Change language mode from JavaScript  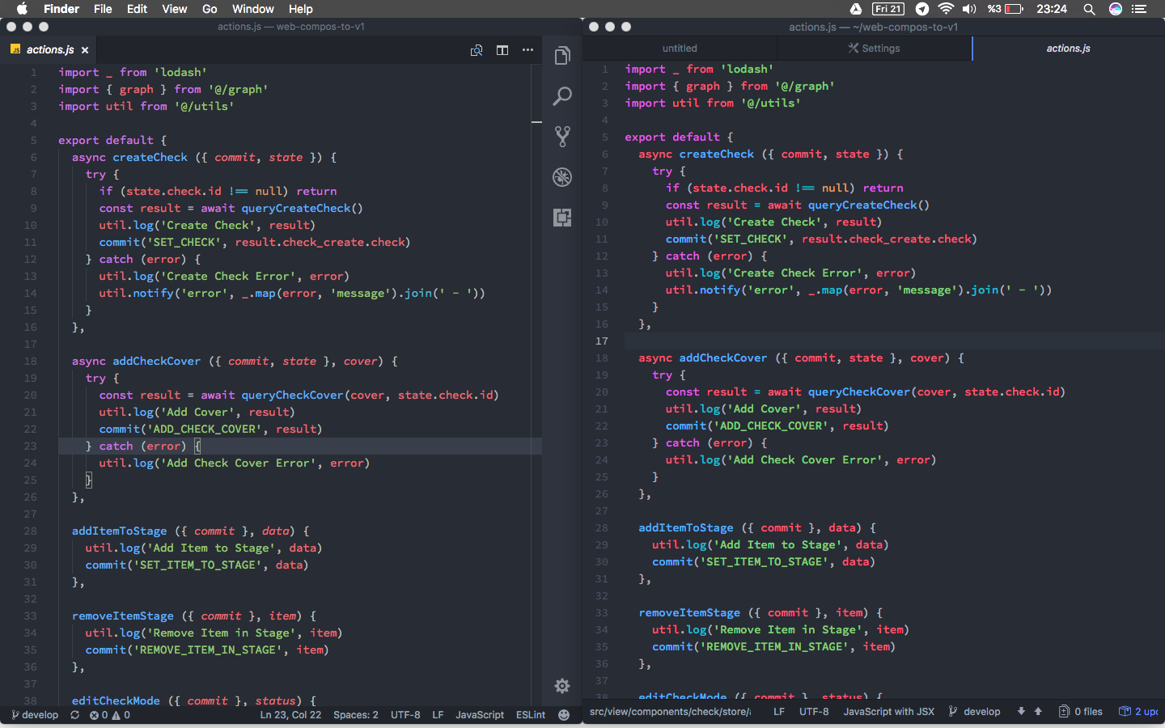pos(480,715)
